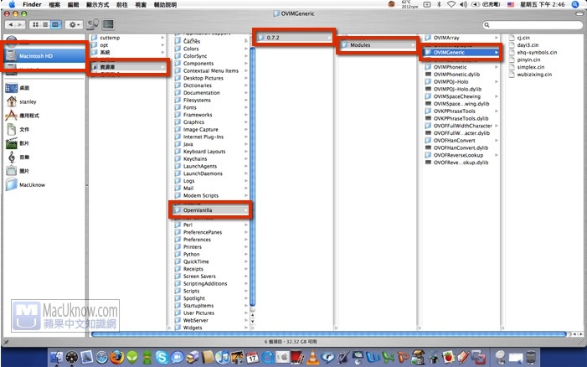The width and height of the screenshot is (587, 367).
Task: Click the volume icon in the menu bar
Action: point(463,4)
